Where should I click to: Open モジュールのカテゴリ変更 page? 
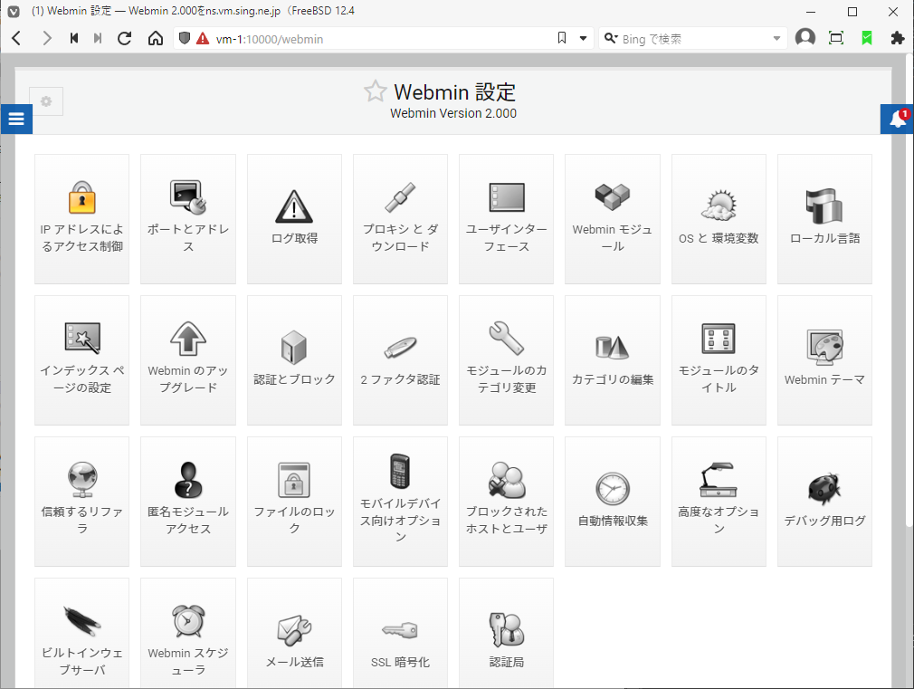coord(506,360)
